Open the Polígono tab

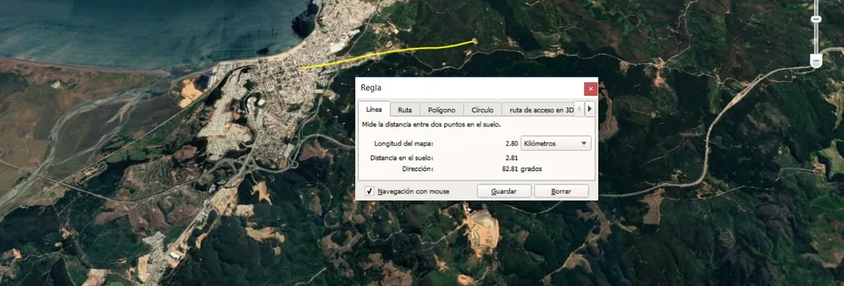[441, 109]
